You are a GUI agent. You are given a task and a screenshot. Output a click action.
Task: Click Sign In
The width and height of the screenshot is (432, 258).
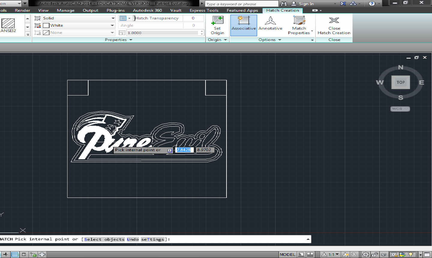coord(306,4)
